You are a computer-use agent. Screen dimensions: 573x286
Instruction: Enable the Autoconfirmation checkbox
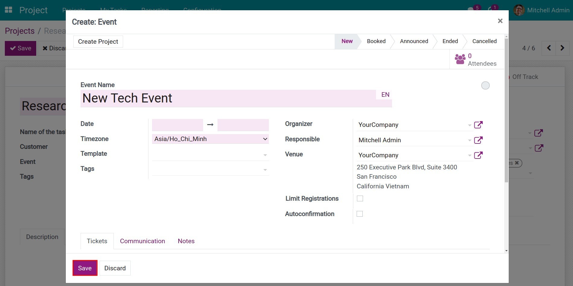coord(360,214)
